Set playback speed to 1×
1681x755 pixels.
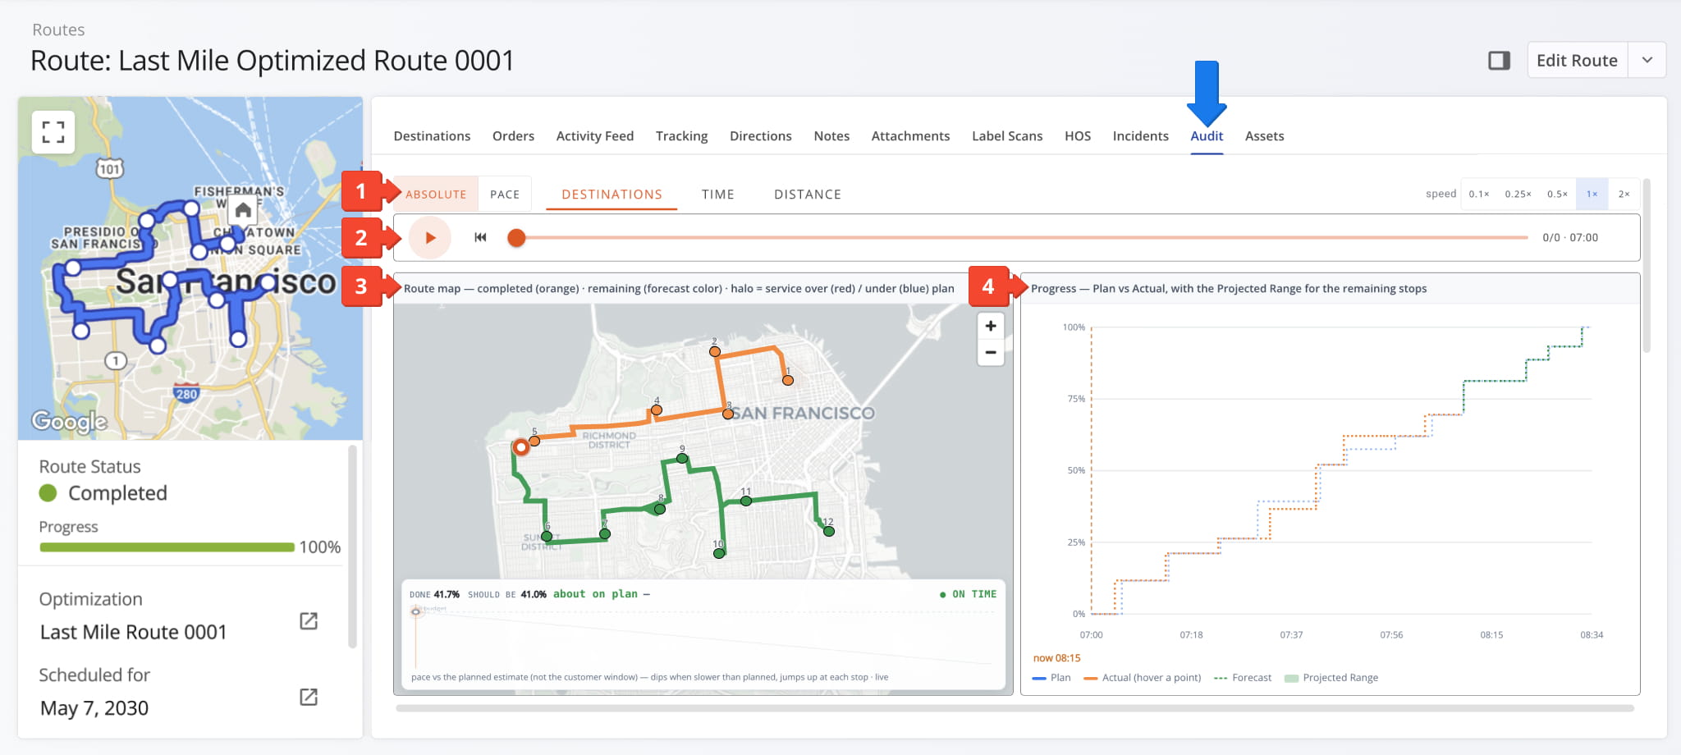[1592, 194]
